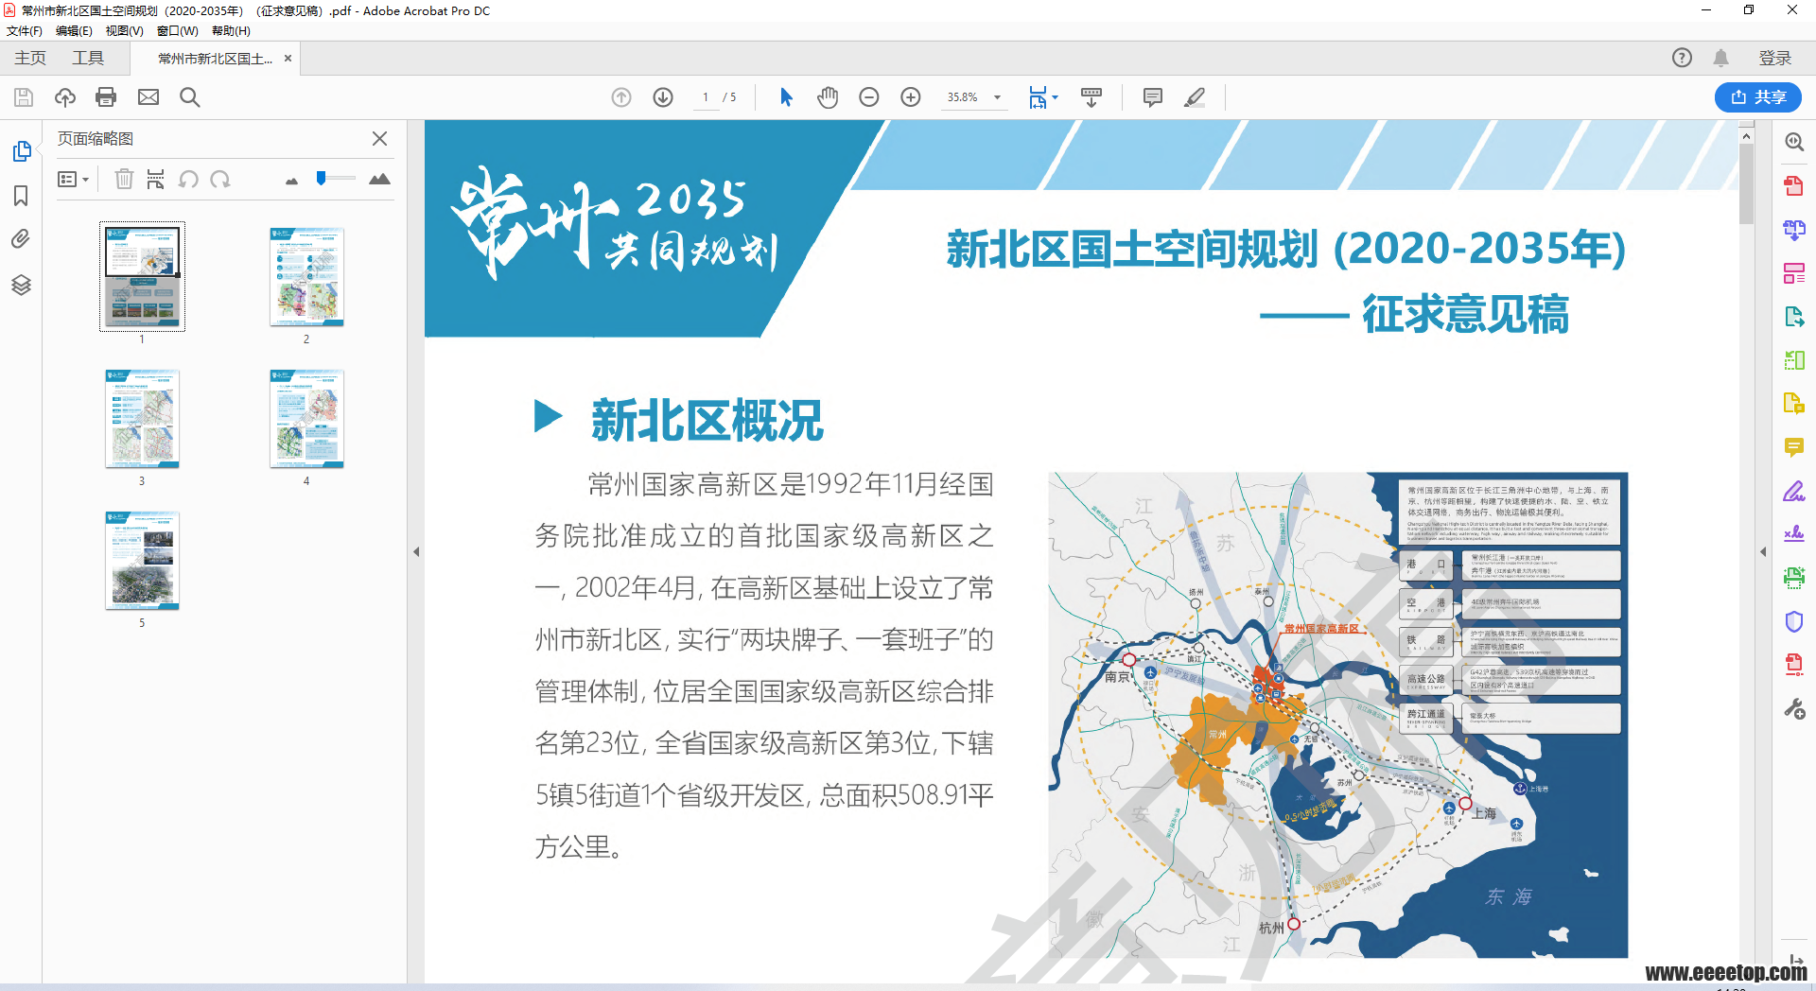This screenshot has height=991, width=1816.
Task: Open More Tools wrench icon
Action: point(1794,708)
